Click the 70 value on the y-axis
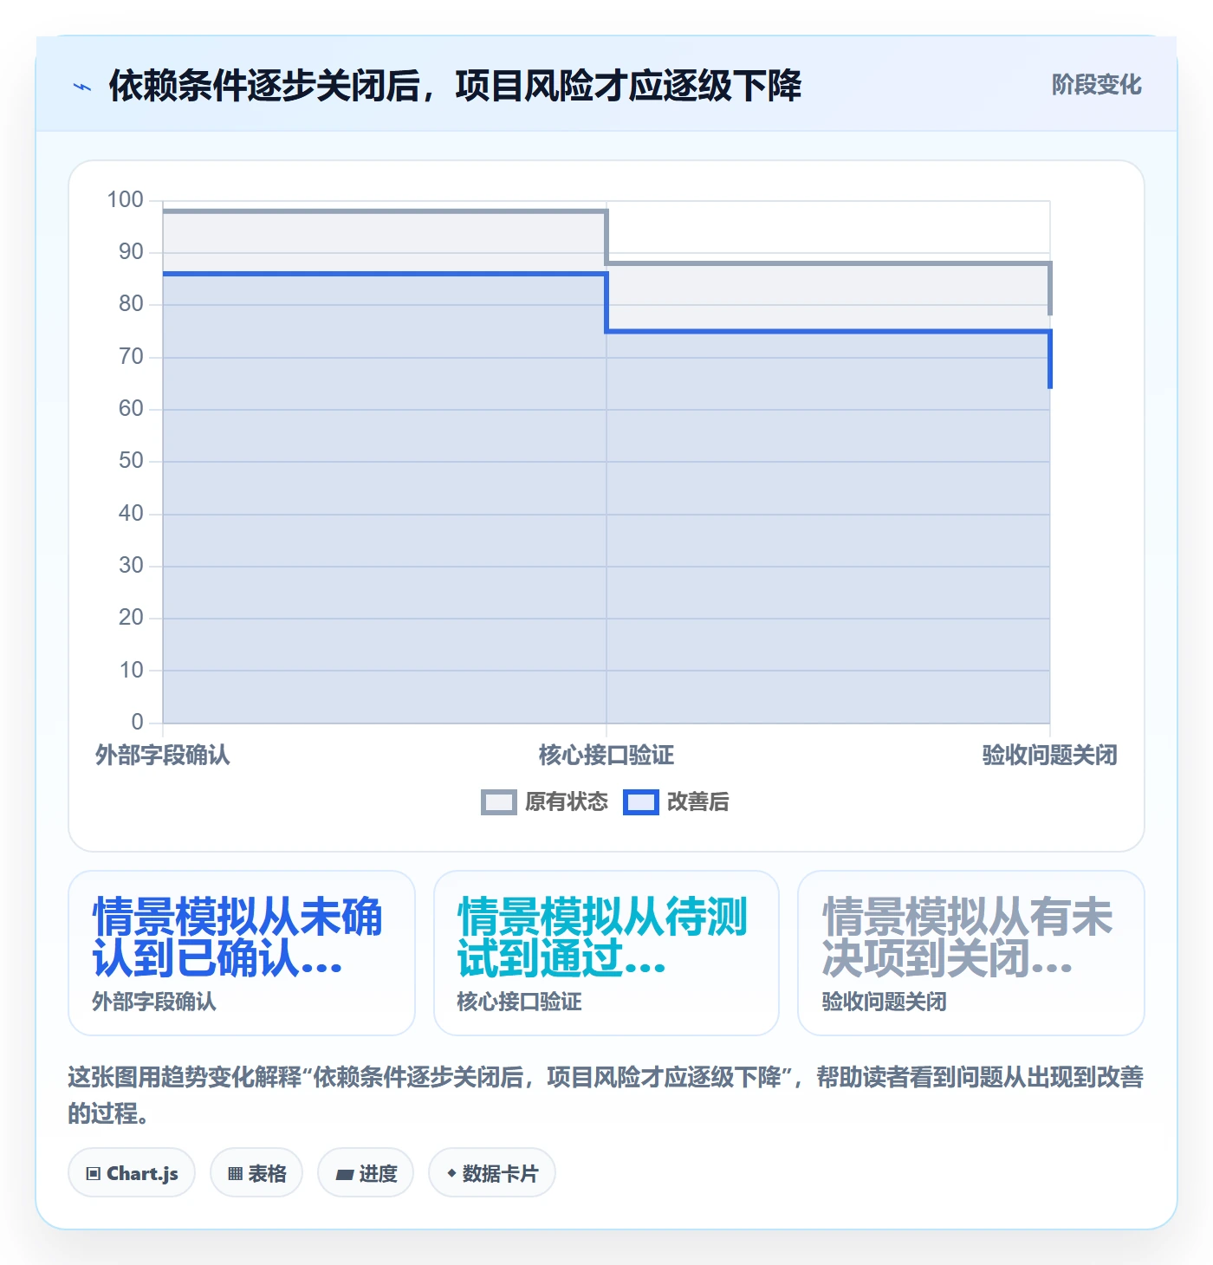1213x1265 pixels. click(131, 357)
